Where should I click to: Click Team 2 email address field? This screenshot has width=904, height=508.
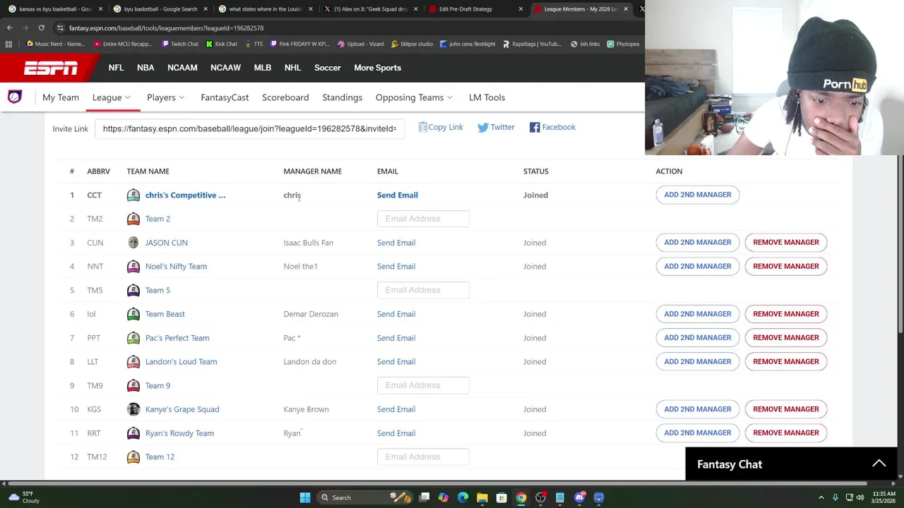[x=423, y=219]
